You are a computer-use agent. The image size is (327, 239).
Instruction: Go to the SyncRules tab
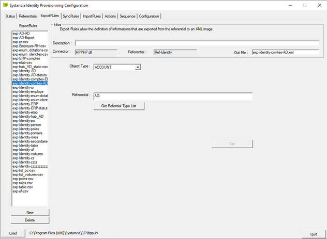[x=71, y=16]
